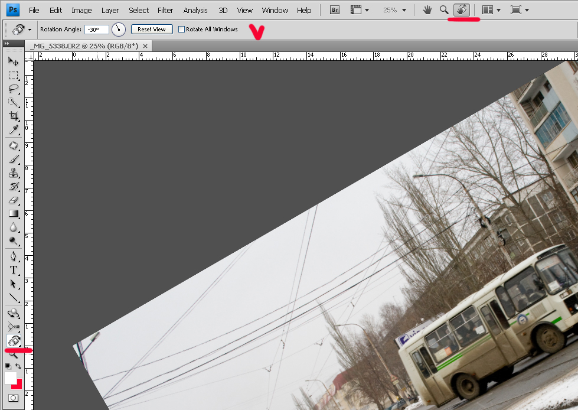Choose the Eyedropper tool
Screen dimensions: 578x410
(x=13, y=130)
